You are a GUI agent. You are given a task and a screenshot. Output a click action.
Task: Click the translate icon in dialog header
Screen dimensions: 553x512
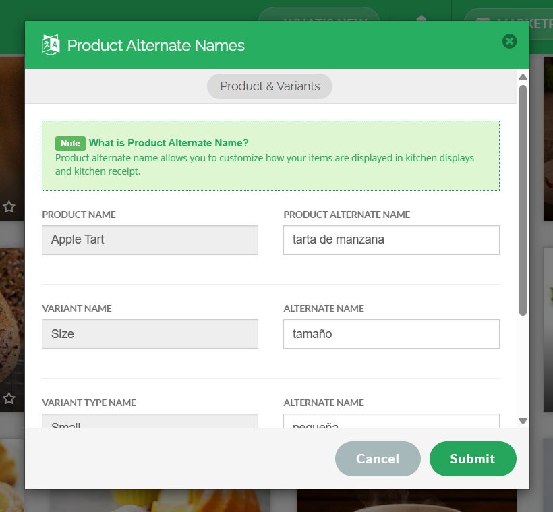pyautogui.click(x=51, y=45)
